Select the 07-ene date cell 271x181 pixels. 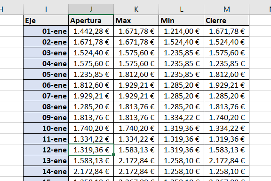pos(46,96)
